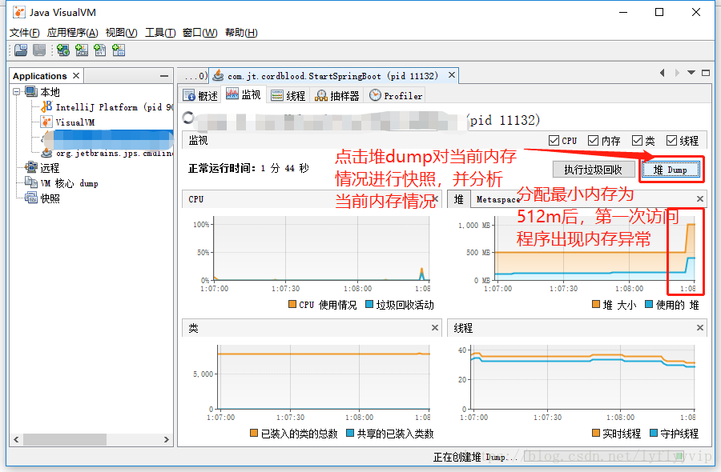The width and height of the screenshot is (721, 472).
Task: Close the Applications panel tab
Action: pyautogui.click(x=76, y=75)
